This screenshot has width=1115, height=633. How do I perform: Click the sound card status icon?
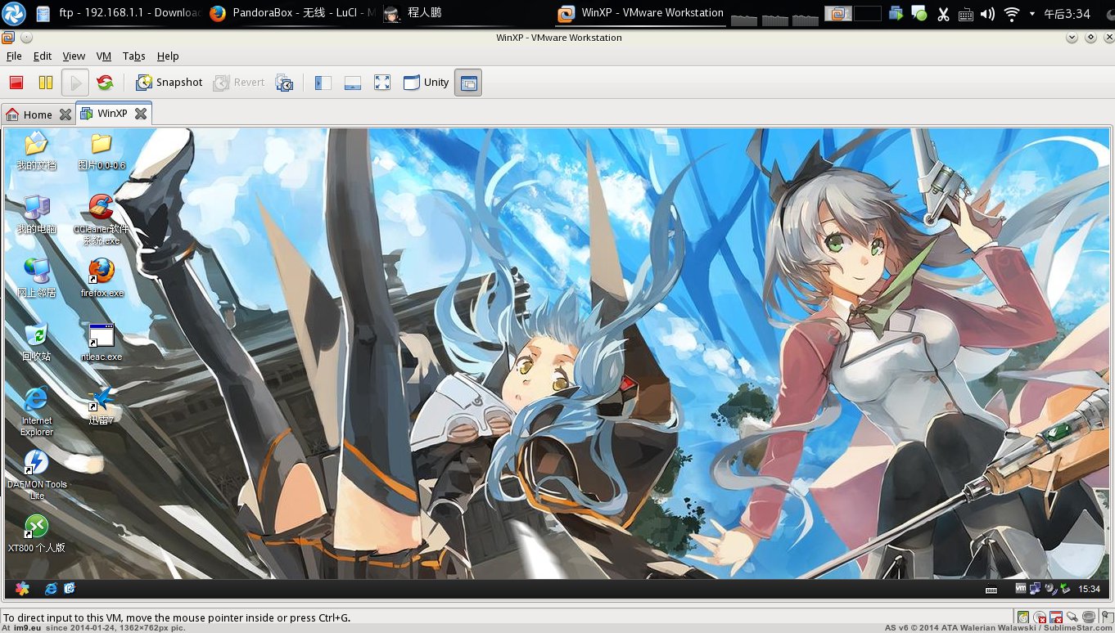pos(1089,617)
